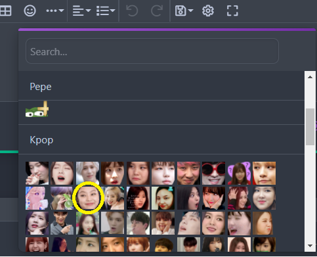The image size is (317, 257).
Task: Click the scrollbar down arrow
Action: pyautogui.click(x=310, y=246)
